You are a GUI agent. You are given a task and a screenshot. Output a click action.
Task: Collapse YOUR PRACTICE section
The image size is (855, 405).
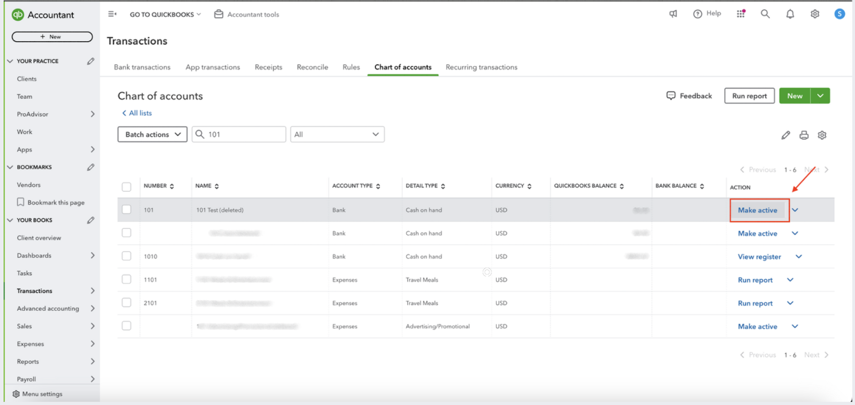point(10,61)
